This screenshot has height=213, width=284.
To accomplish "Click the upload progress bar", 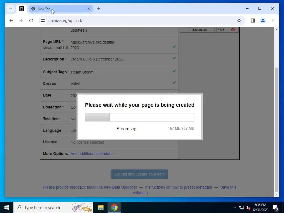I will [x=140, y=117].
